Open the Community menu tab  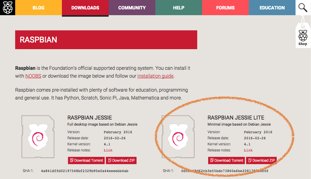(132, 8)
